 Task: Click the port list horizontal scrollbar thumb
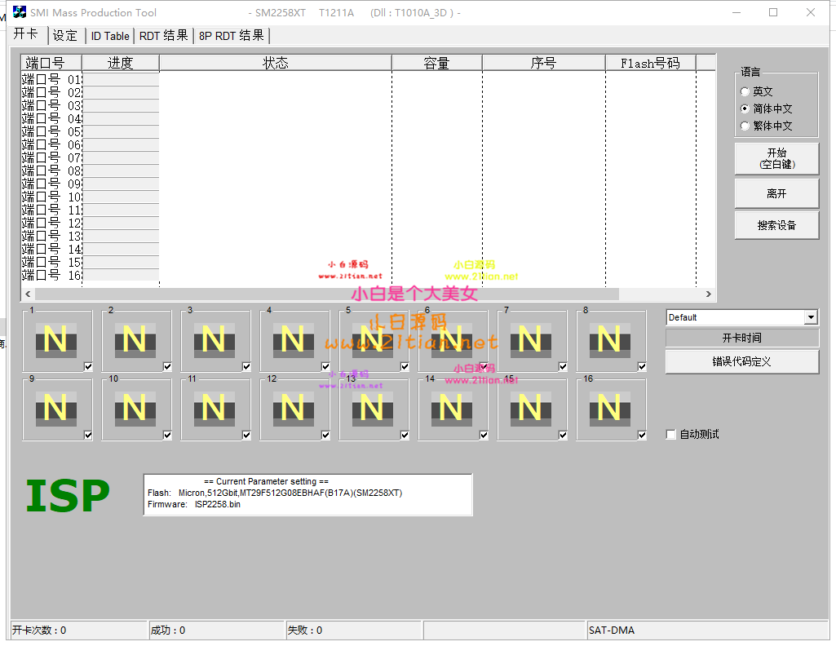(327, 294)
